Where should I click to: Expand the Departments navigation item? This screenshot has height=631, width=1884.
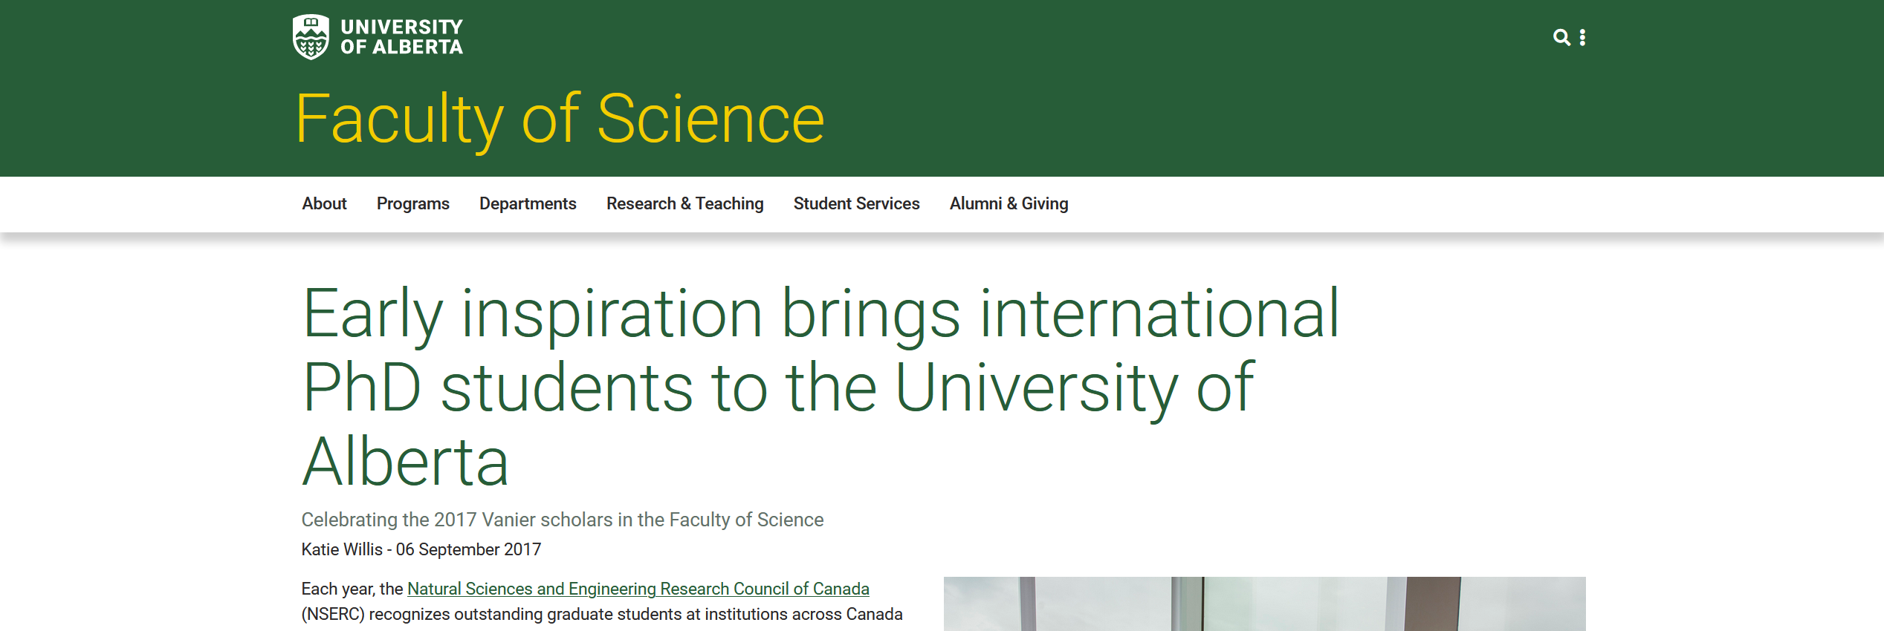[x=528, y=203]
